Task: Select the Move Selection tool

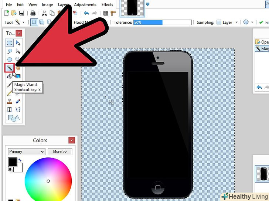Action: point(18,51)
